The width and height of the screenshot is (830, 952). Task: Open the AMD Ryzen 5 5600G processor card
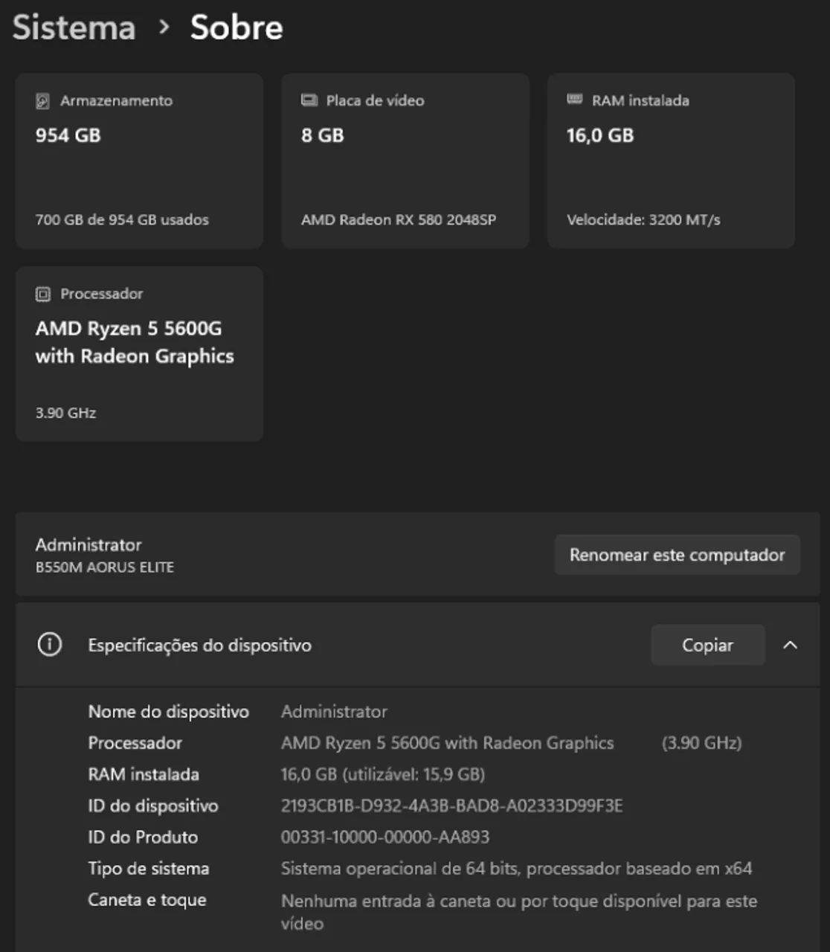tap(139, 354)
